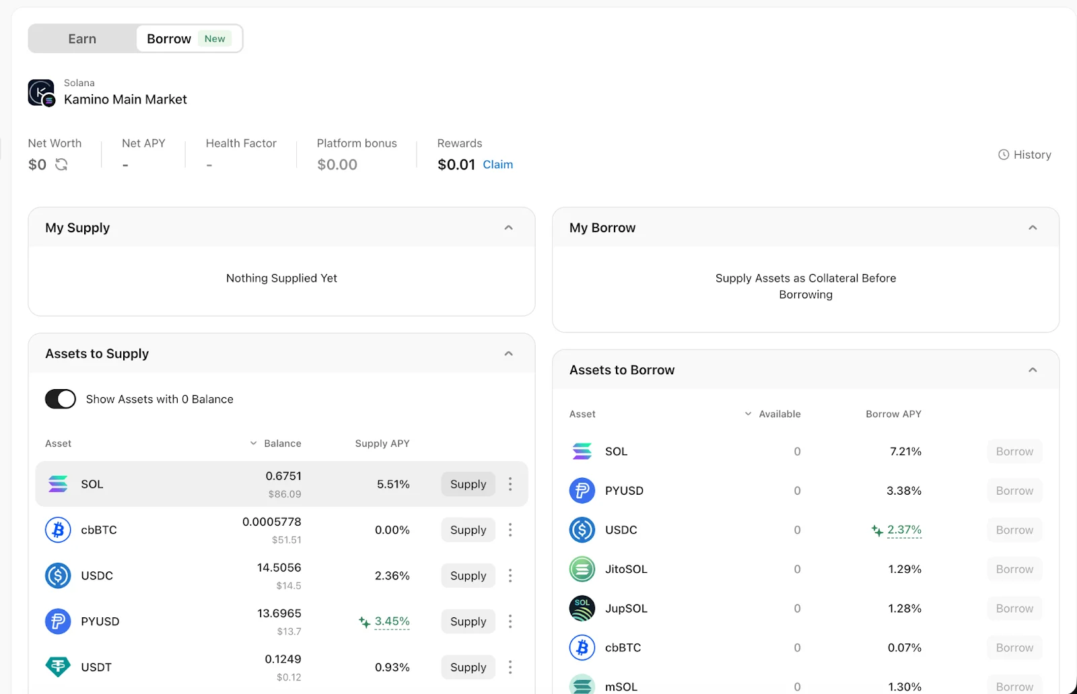Click the USDC coin icon in Assets to Borrow
The height and width of the screenshot is (694, 1077).
tap(582, 530)
